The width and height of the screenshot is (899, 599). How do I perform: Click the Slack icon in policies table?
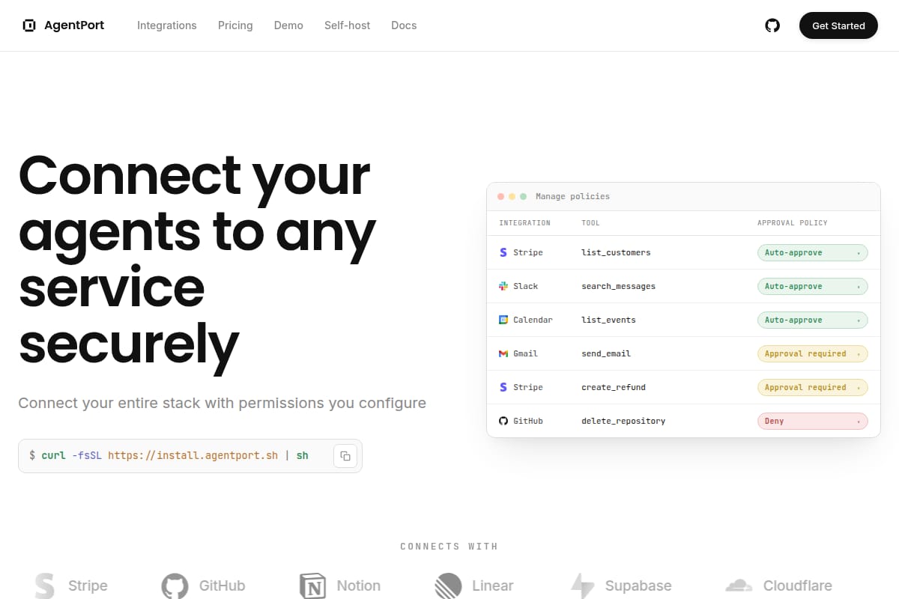pyautogui.click(x=503, y=286)
